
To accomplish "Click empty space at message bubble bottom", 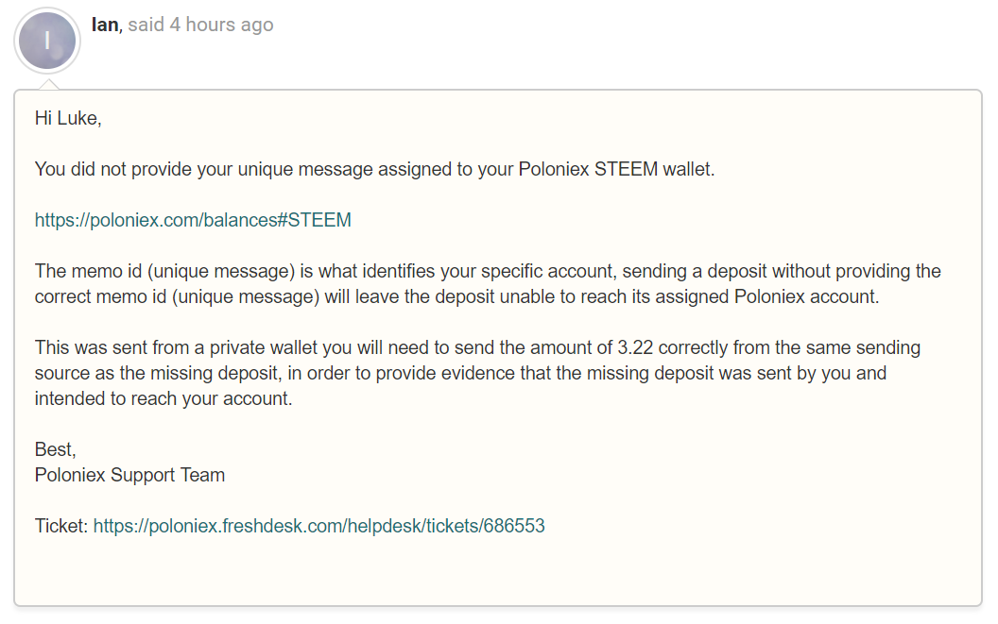I will 498,576.
